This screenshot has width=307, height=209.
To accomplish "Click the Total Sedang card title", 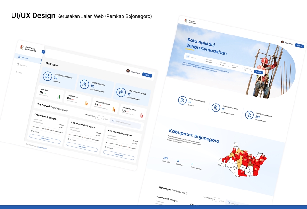I will [x=73, y=96].
